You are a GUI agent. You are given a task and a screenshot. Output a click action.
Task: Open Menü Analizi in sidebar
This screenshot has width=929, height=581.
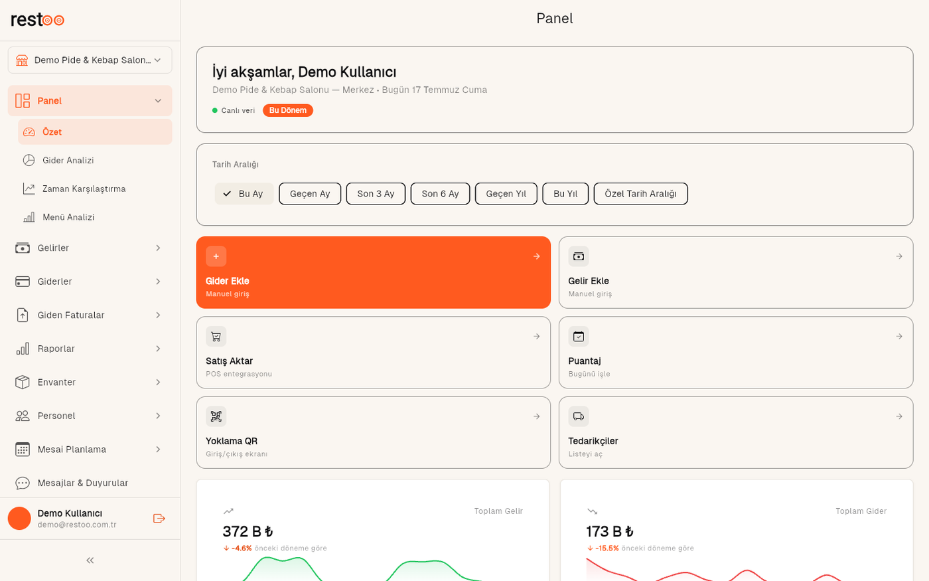[x=95, y=217]
